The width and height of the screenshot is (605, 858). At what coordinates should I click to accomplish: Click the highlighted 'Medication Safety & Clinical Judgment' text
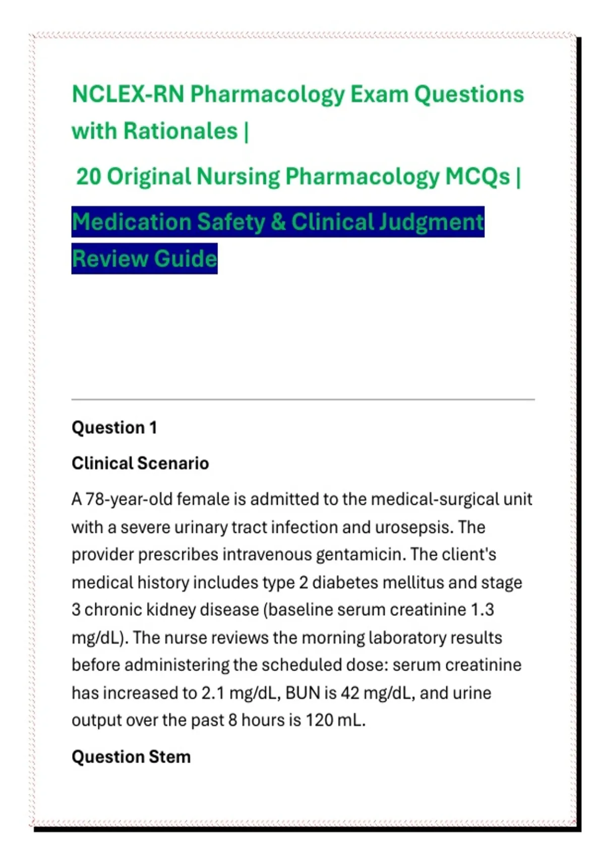coord(278,222)
